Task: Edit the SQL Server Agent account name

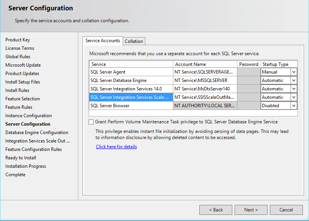Action: 205,72
